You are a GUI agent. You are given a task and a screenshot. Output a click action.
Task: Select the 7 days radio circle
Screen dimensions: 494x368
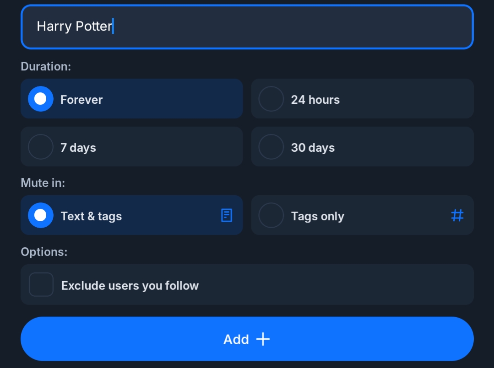click(x=41, y=147)
